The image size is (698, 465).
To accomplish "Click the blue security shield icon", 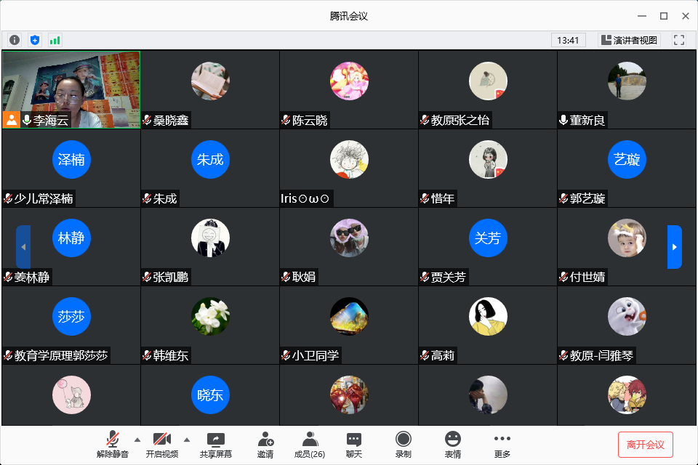I will (x=34, y=40).
